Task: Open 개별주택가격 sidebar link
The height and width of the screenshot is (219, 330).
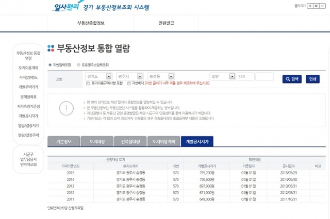Action: click(x=28, y=87)
